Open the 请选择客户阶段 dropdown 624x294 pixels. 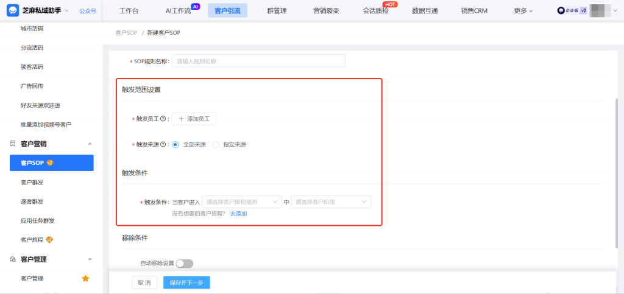(331, 202)
